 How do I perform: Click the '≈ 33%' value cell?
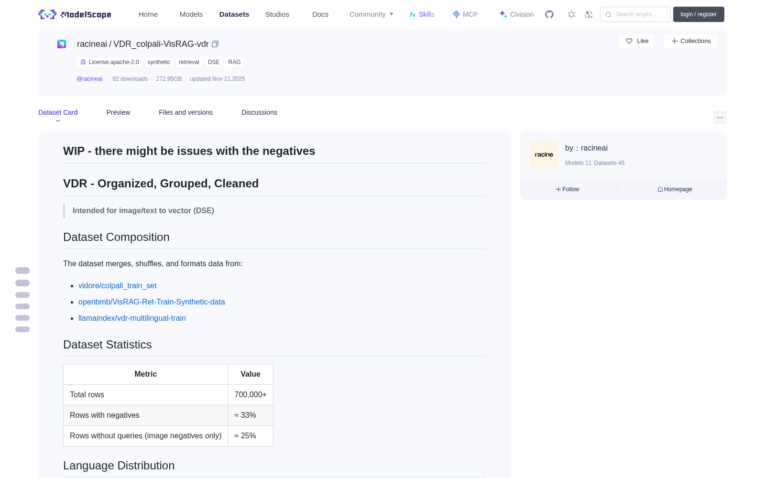click(x=251, y=415)
